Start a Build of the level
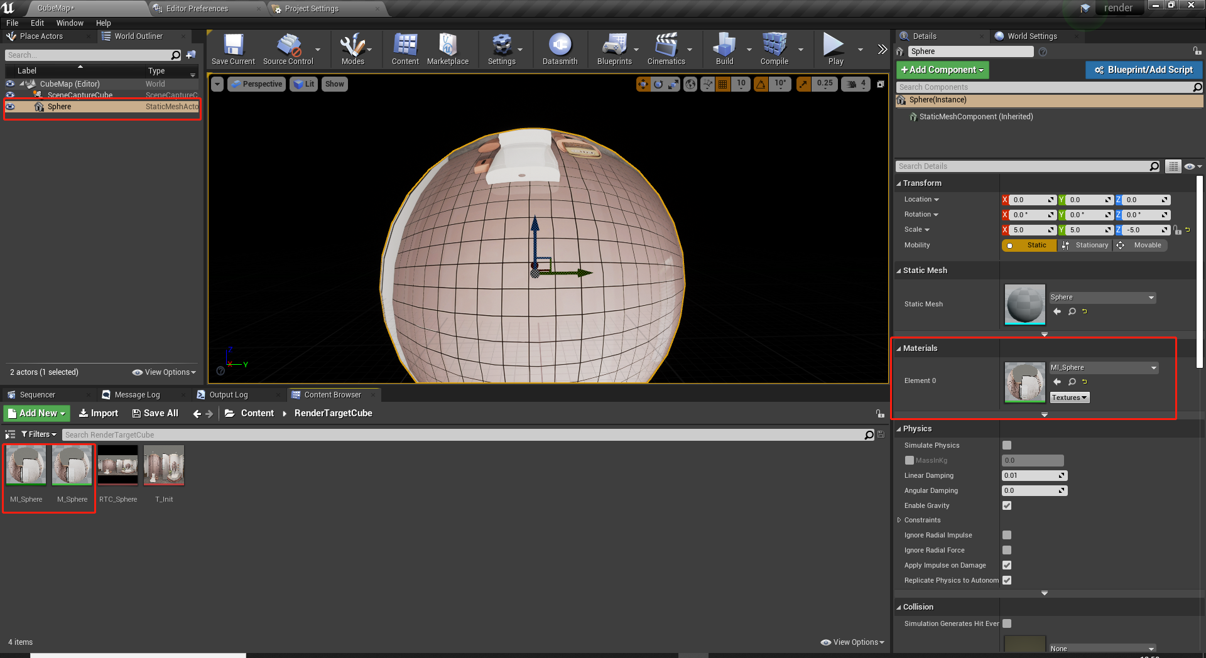This screenshot has width=1206, height=658. click(724, 49)
